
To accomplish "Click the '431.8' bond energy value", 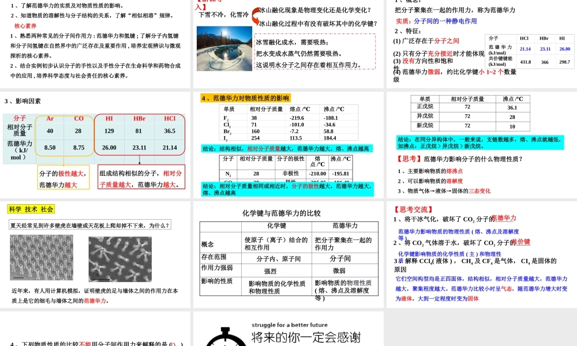I will (526, 62).
